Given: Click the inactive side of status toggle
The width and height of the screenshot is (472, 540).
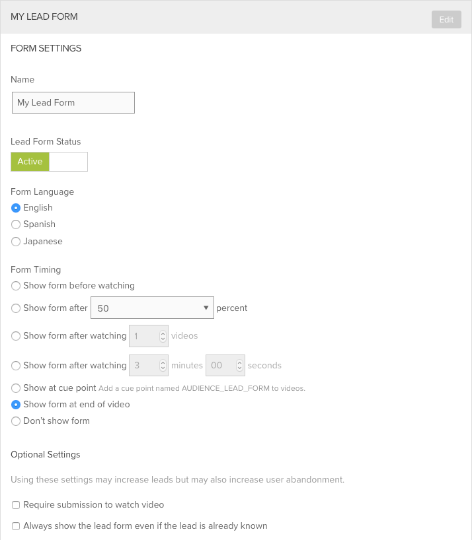Looking at the screenshot, I should point(68,162).
